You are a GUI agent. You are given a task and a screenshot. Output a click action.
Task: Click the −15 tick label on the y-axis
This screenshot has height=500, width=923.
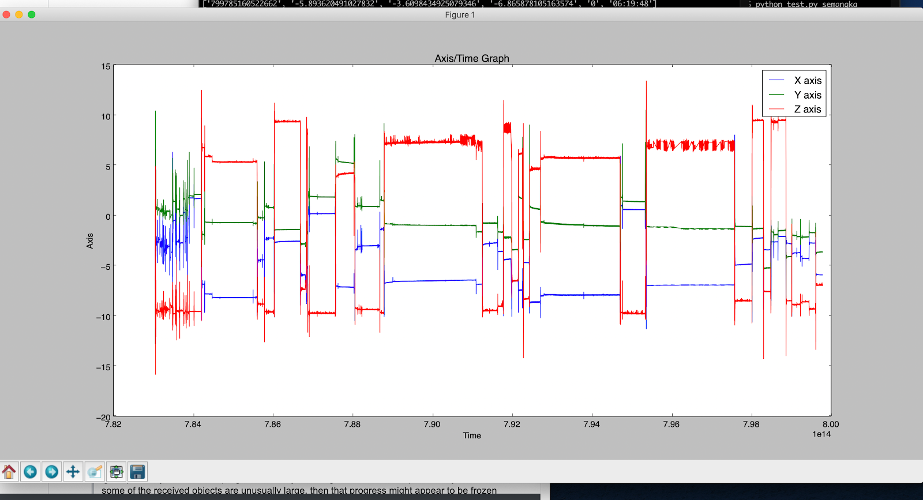pyautogui.click(x=103, y=367)
